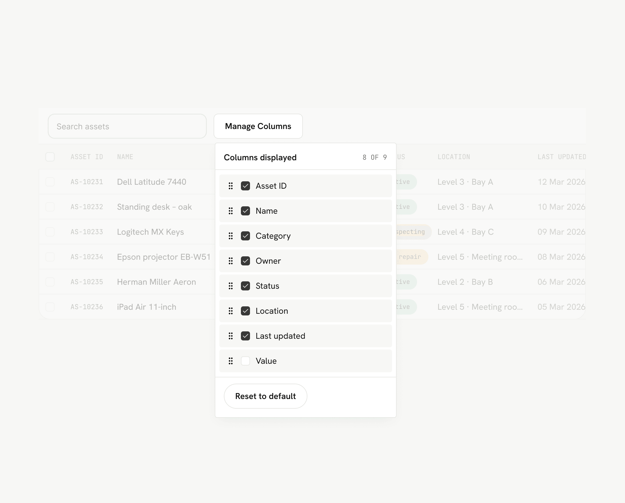
Task: Click the iPad Air 11-inch cell
Action: [x=147, y=307]
